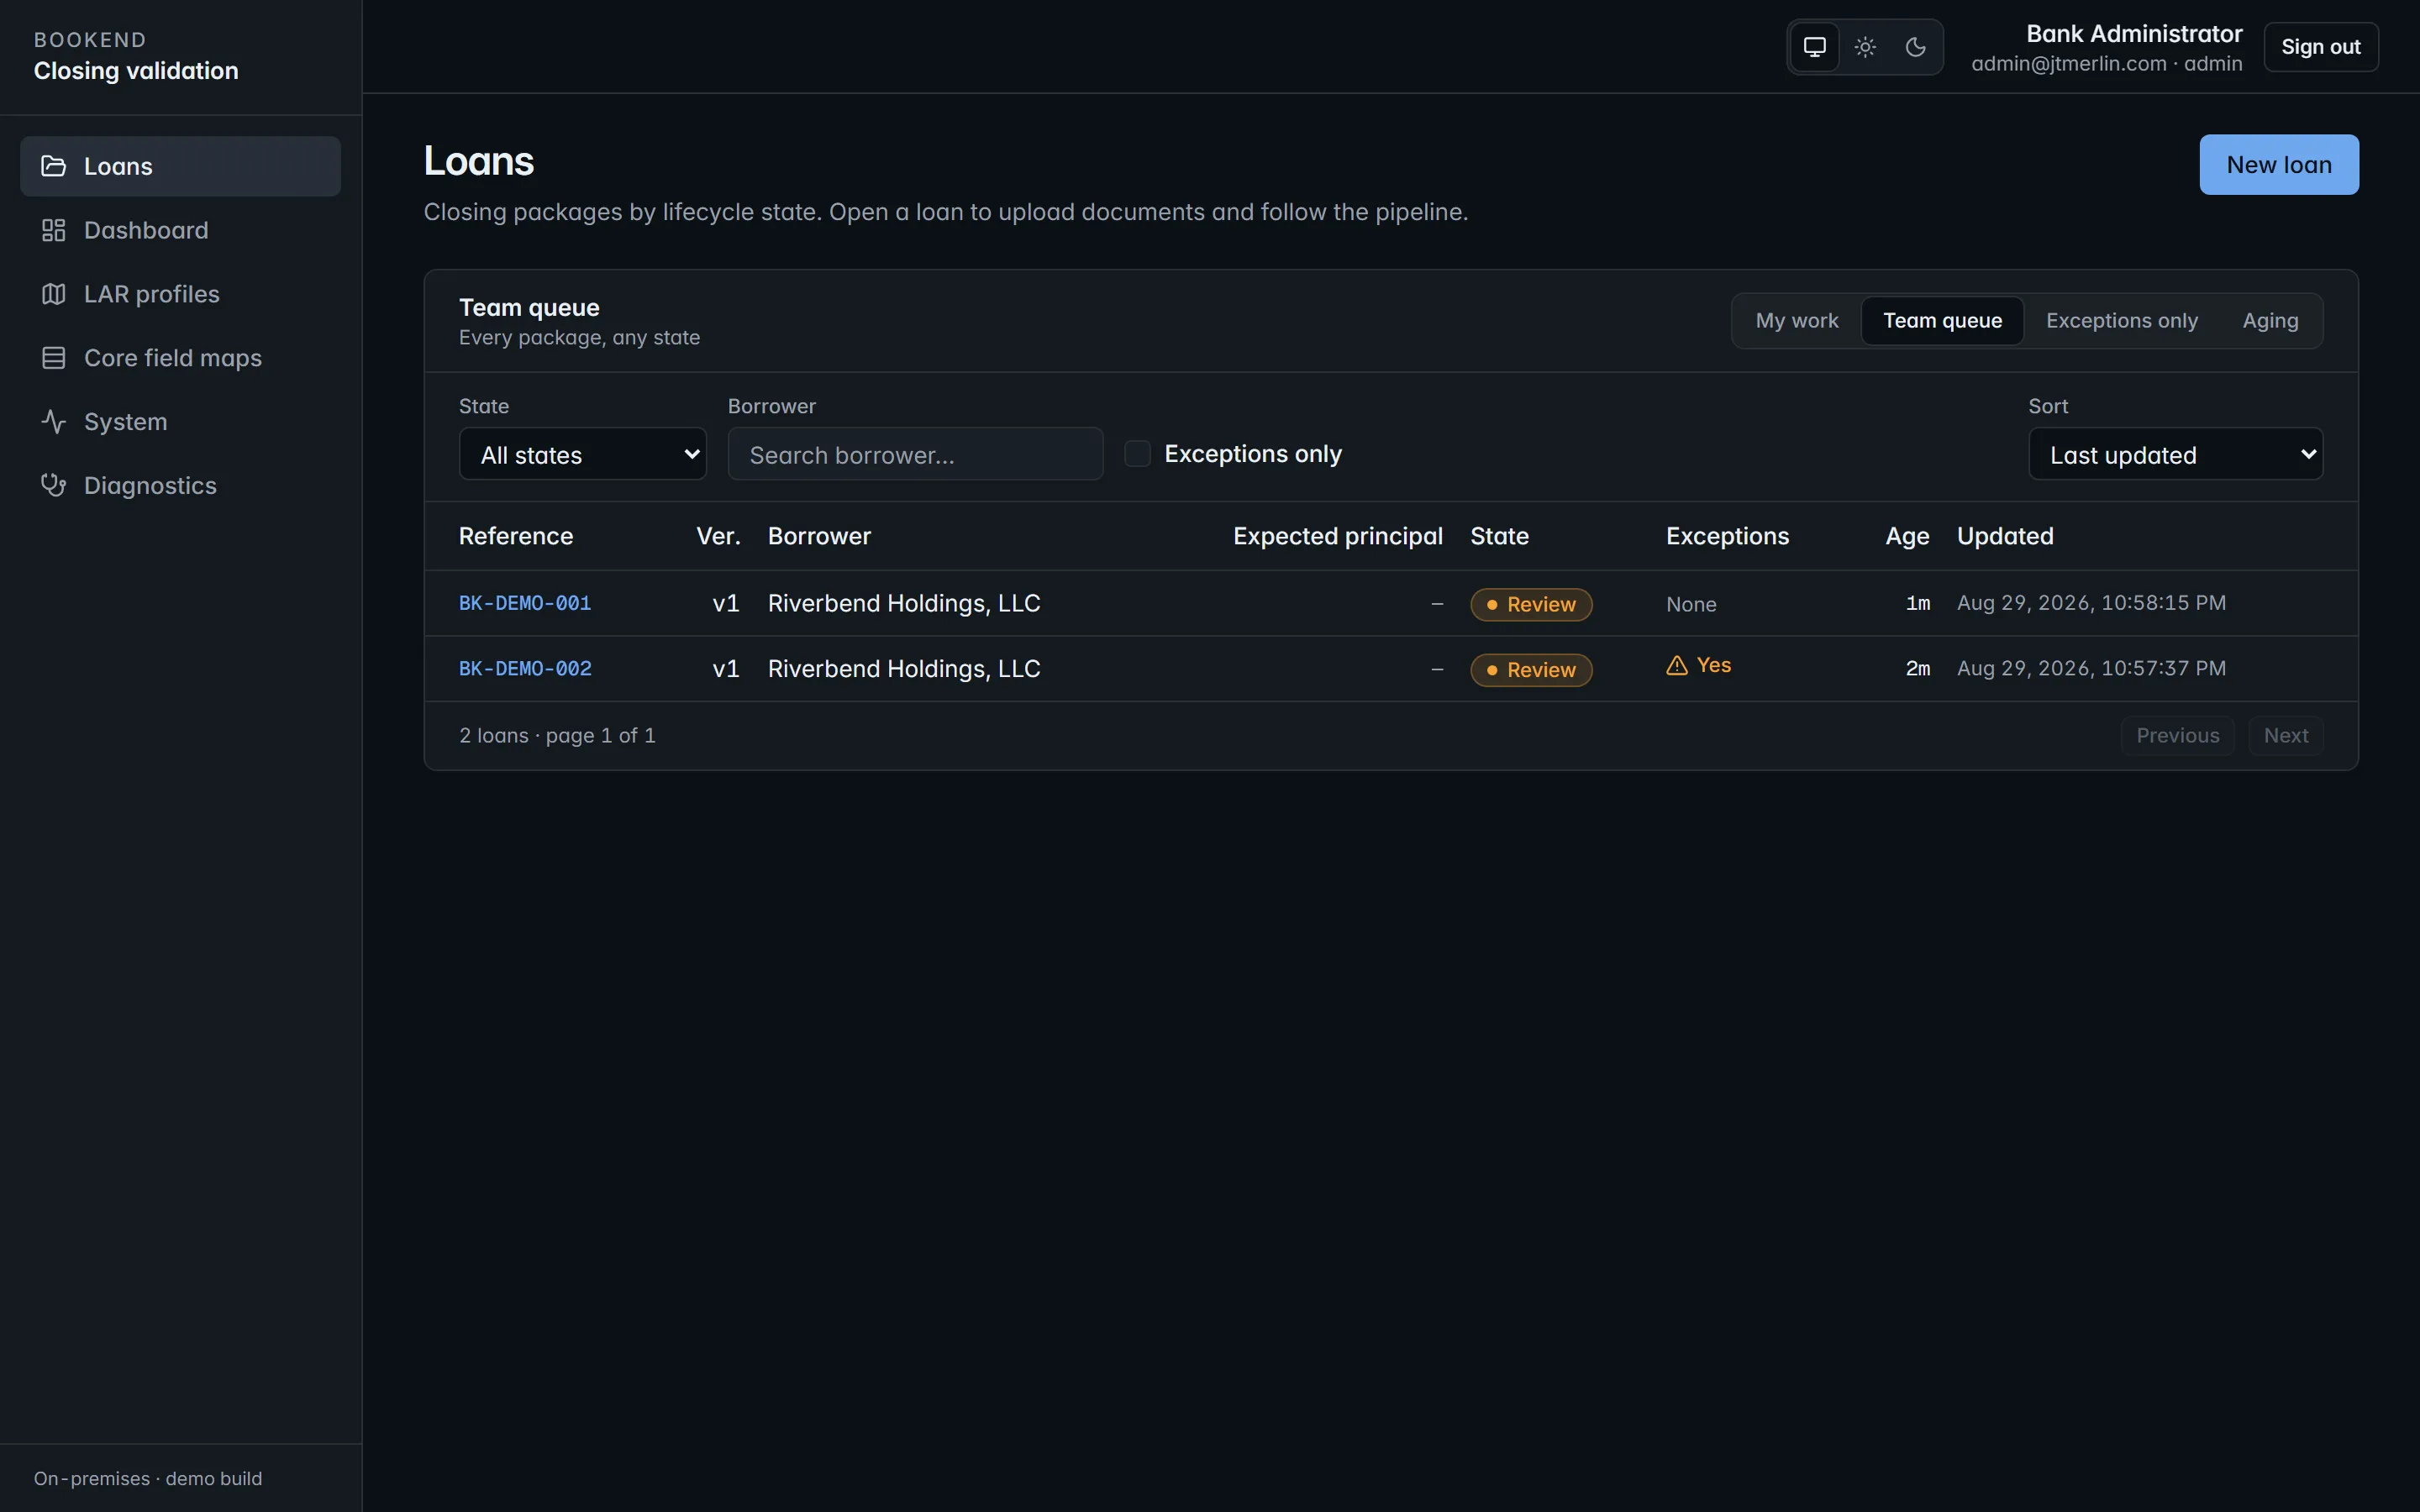Click the Age column header

pos(1907,537)
